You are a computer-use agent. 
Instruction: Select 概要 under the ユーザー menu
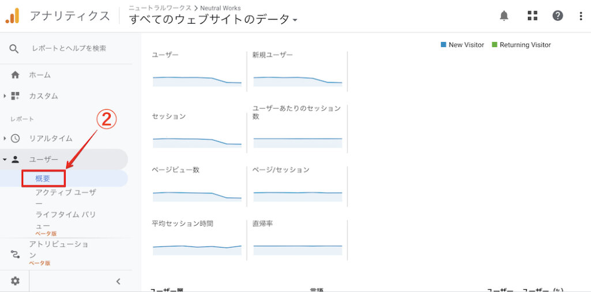tap(43, 179)
